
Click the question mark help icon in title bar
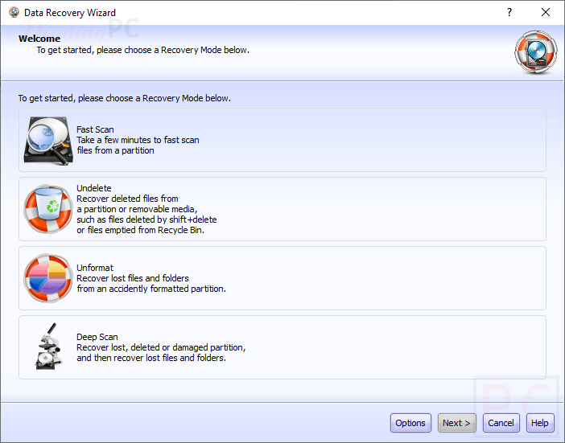pos(509,13)
